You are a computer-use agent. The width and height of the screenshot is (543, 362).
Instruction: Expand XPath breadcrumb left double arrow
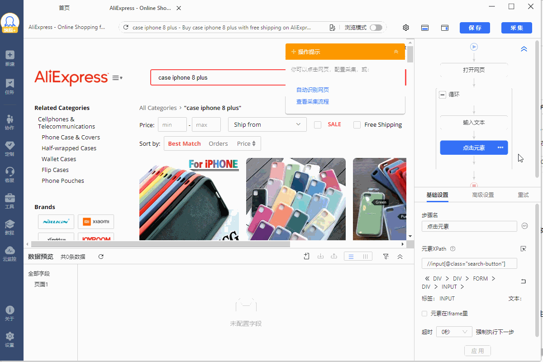[427, 279]
